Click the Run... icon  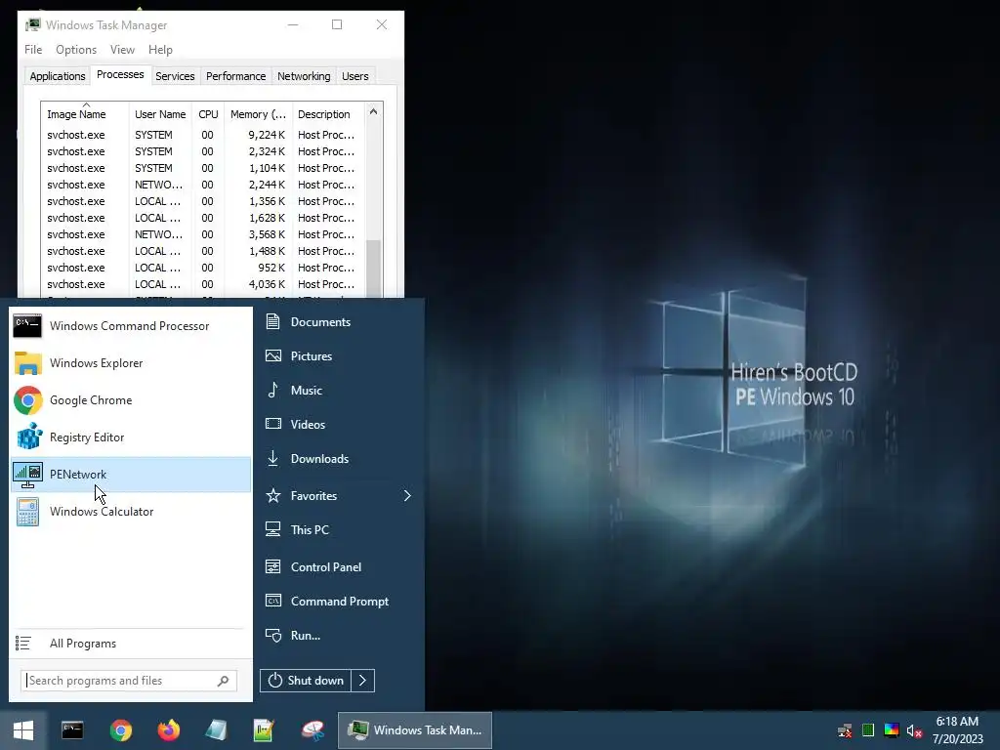click(x=273, y=635)
